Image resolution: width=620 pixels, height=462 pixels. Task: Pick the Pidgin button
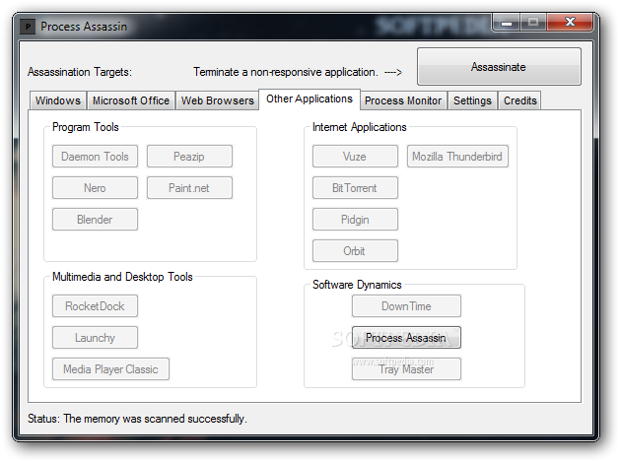pyautogui.click(x=355, y=220)
